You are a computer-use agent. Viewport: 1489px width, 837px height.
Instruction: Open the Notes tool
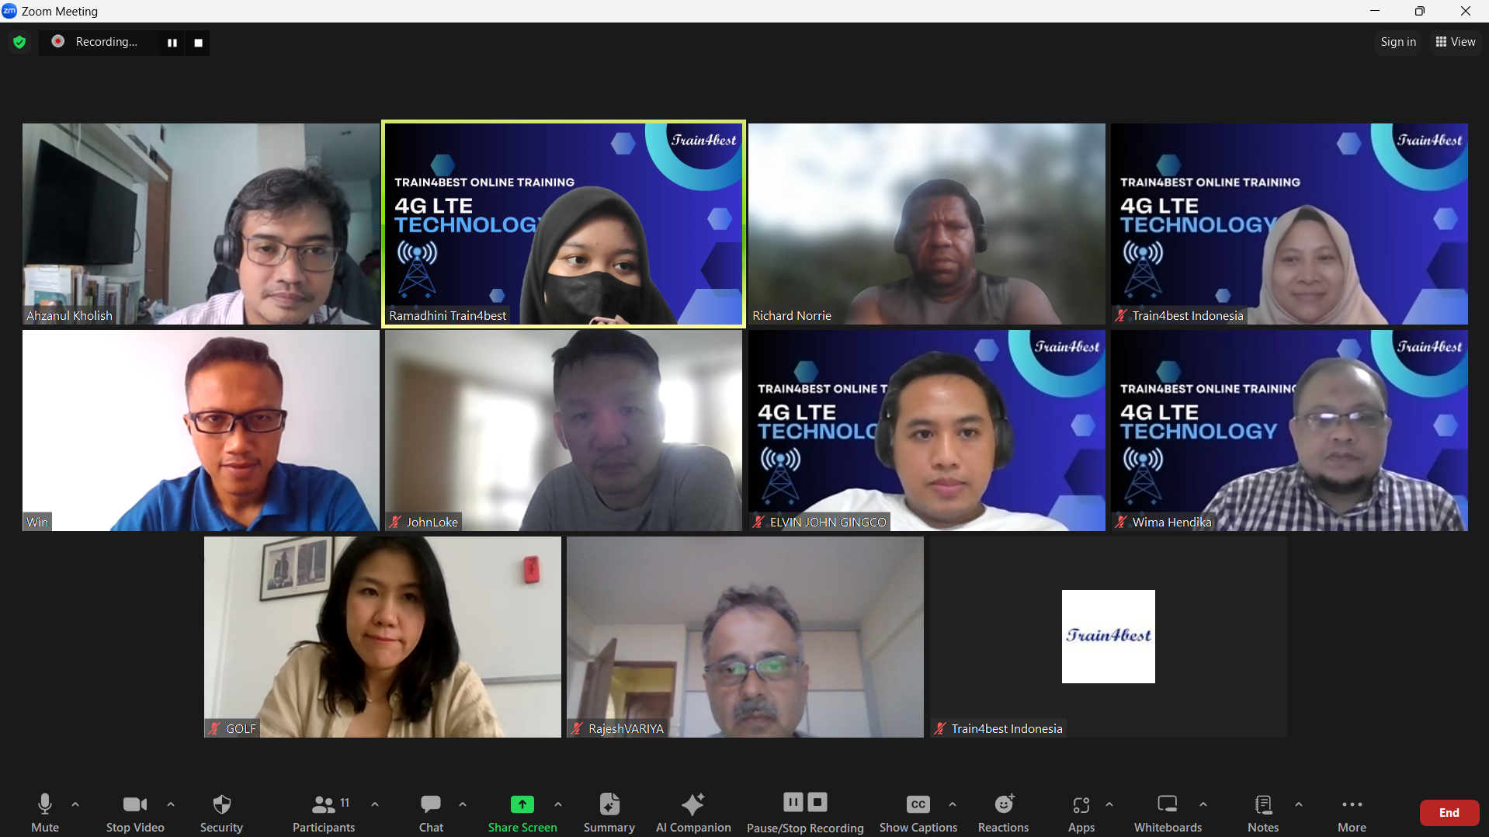(1262, 812)
